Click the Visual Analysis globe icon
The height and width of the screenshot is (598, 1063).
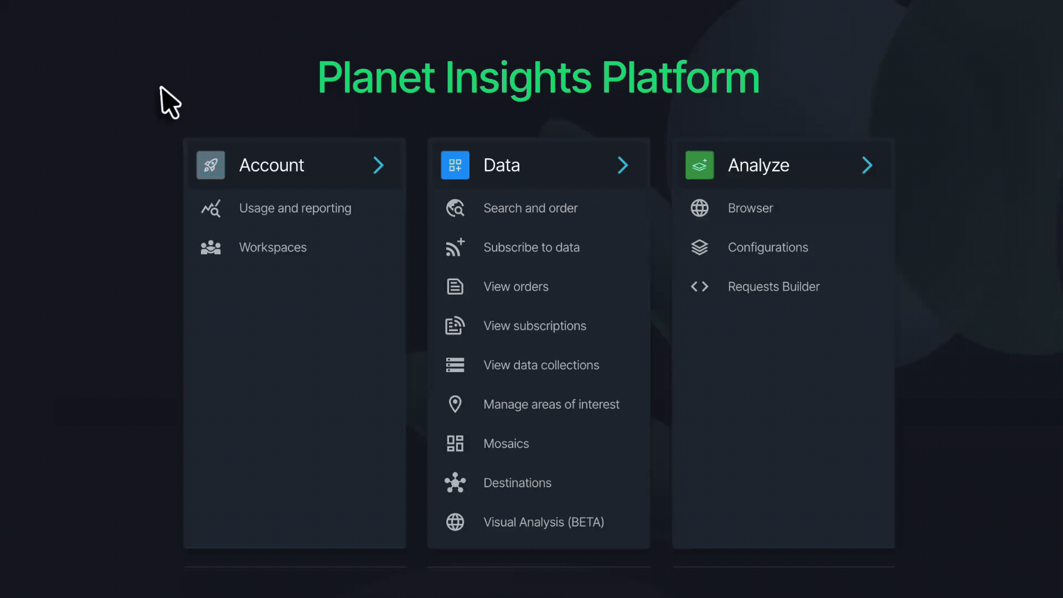[455, 522]
